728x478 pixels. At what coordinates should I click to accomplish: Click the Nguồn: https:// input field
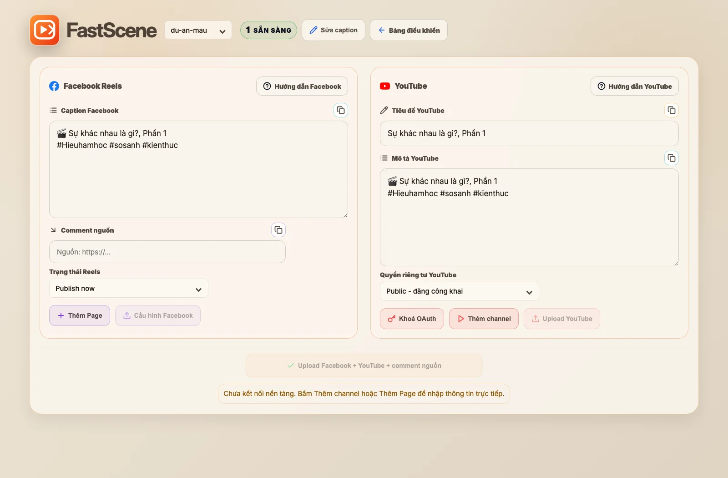coord(167,252)
